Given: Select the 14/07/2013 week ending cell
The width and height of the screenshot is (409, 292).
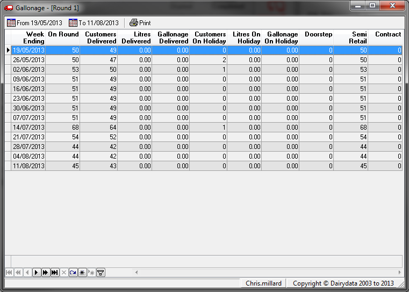Looking at the screenshot, I should pyautogui.click(x=28, y=127).
